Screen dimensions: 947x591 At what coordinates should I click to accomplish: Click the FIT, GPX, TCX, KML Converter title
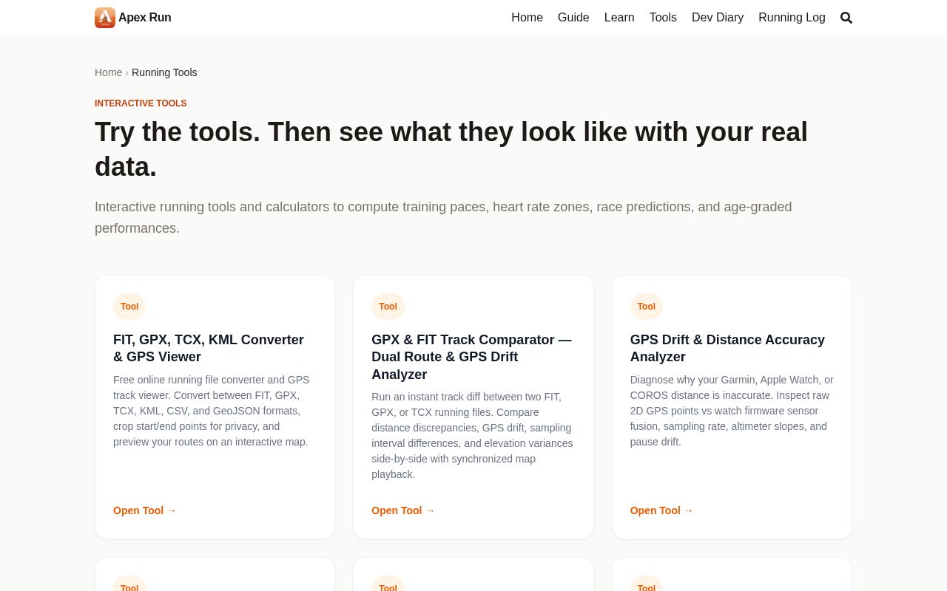209,349
